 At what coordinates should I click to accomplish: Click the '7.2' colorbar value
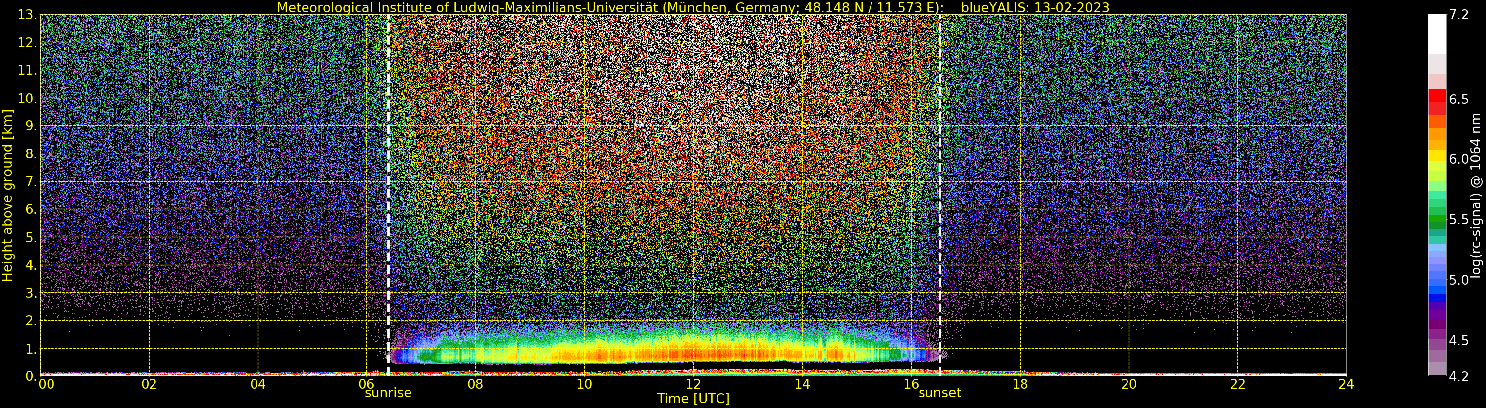tap(1459, 15)
